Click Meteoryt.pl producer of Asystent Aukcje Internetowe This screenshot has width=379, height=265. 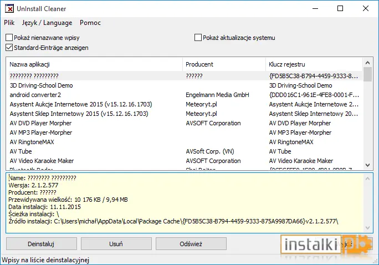pyautogui.click(x=201, y=104)
